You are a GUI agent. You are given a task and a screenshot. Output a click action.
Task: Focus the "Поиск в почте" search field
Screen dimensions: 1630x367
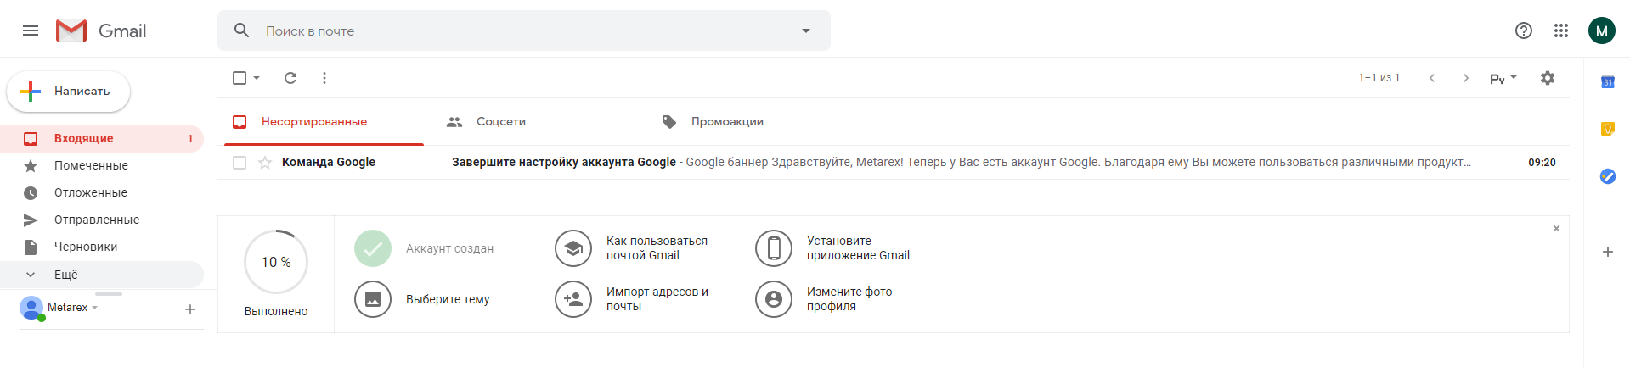[x=523, y=31]
